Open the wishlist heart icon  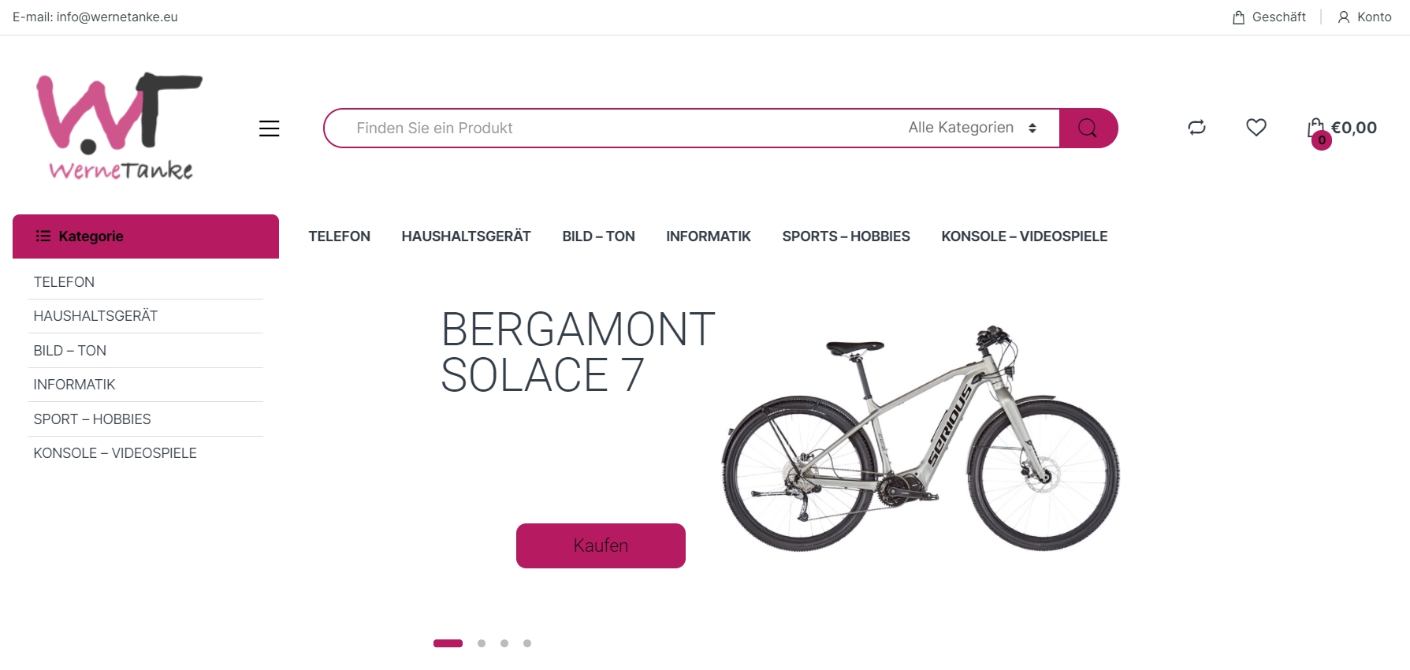[1256, 127]
